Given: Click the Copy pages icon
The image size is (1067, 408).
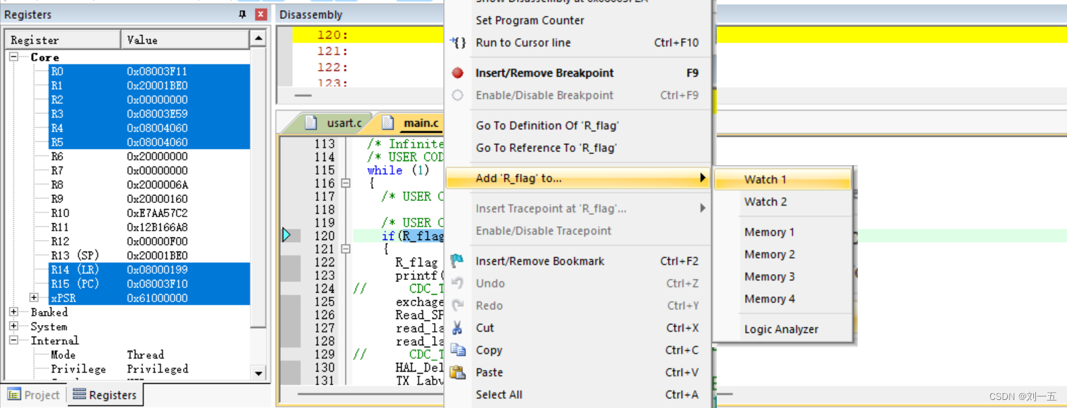Looking at the screenshot, I should click(x=458, y=349).
